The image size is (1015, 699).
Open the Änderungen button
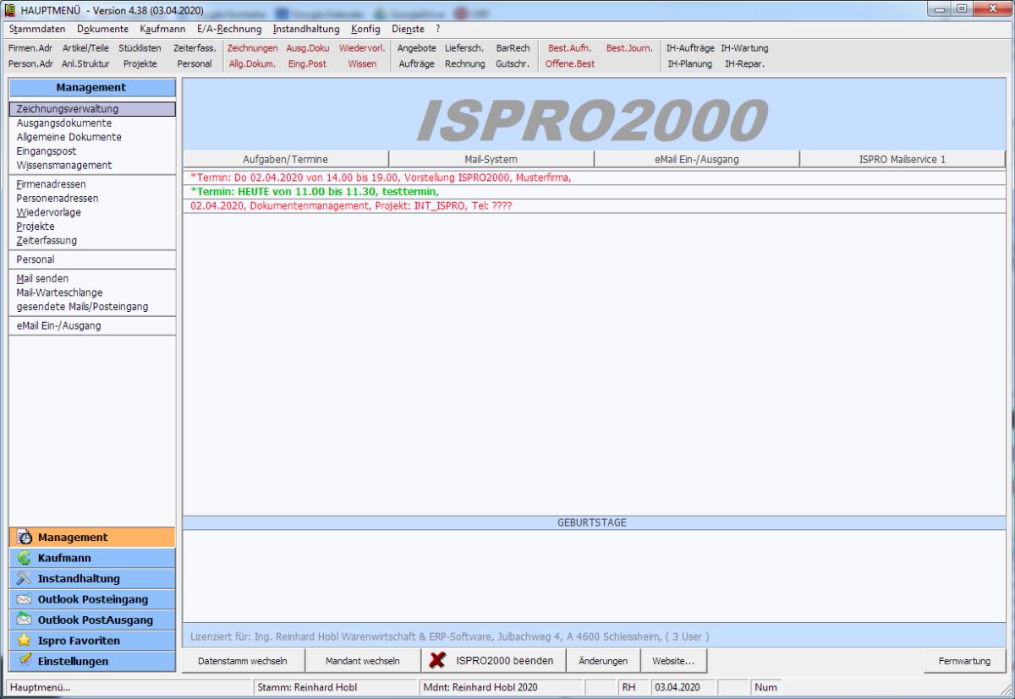[x=603, y=660]
